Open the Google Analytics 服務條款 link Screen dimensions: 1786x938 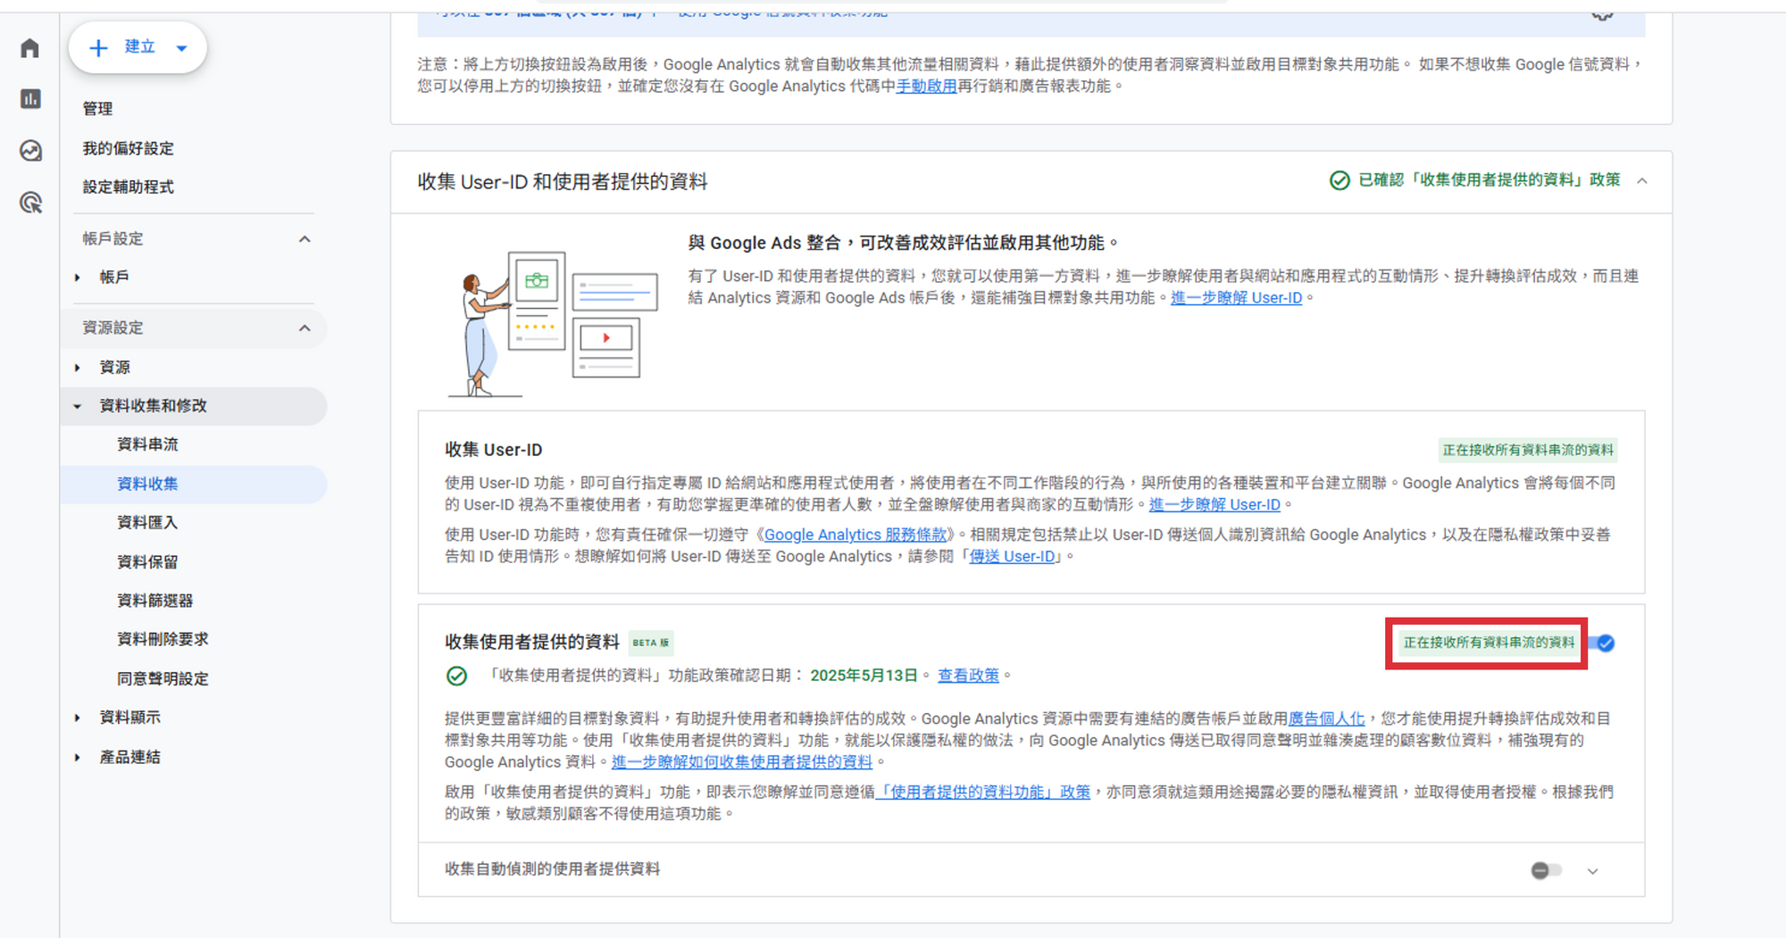pyautogui.click(x=855, y=535)
